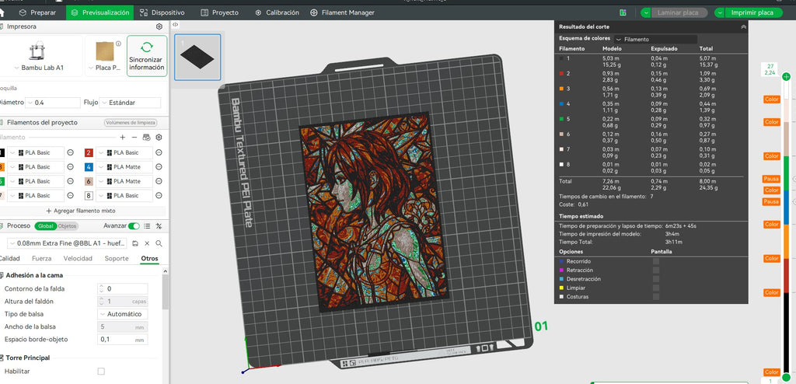Toggle Desretracción display checkbox
Viewport: 796px width, 384px height.
(x=656, y=279)
